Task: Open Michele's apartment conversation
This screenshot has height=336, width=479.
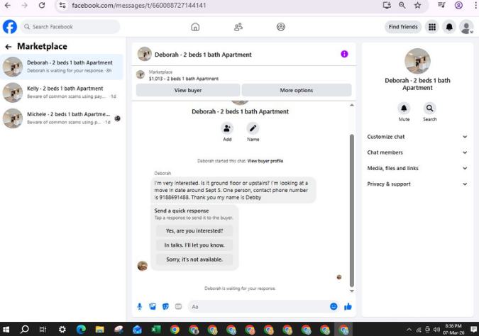Action: point(62,118)
